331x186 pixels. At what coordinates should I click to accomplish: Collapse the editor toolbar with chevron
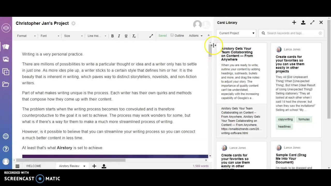(208, 36)
